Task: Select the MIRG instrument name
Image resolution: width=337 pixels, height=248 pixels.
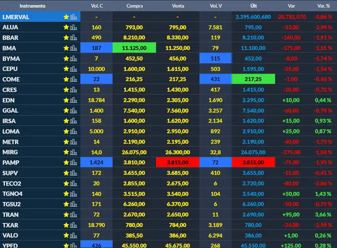Action: click(x=10, y=152)
